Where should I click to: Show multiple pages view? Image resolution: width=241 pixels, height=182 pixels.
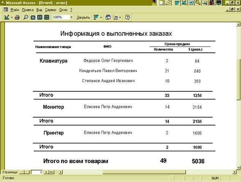click(47, 17)
